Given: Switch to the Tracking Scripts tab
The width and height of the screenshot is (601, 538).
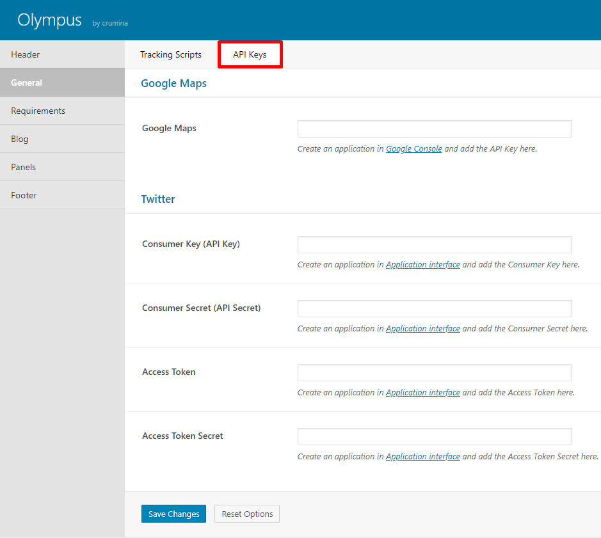Looking at the screenshot, I should coord(171,54).
